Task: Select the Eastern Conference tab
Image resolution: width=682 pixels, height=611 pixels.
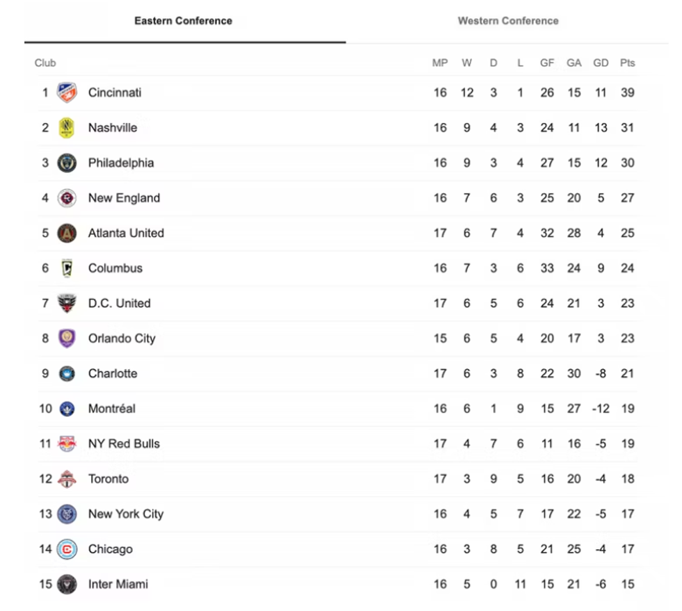Action: click(183, 21)
